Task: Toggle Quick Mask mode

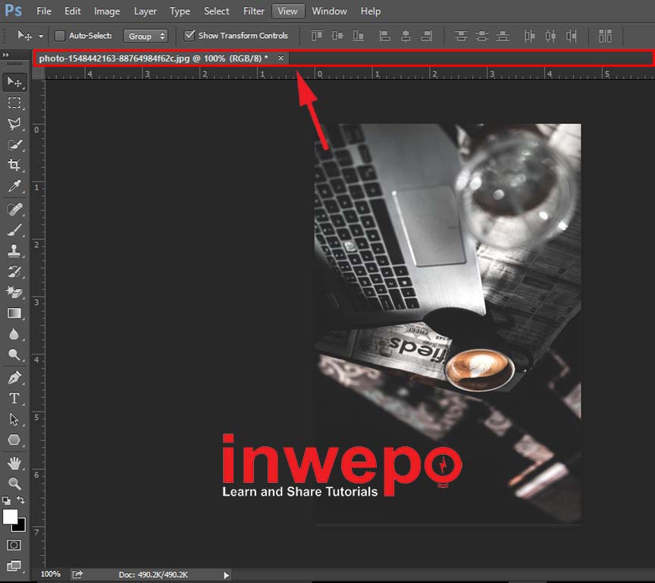Action: pyautogui.click(x=14, y=545)
